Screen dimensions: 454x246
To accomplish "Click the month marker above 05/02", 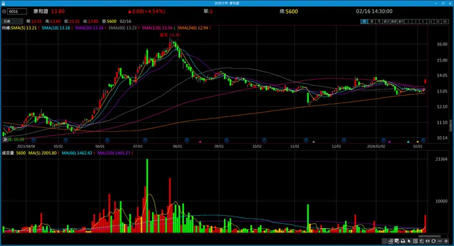I will tap(66, 140).
